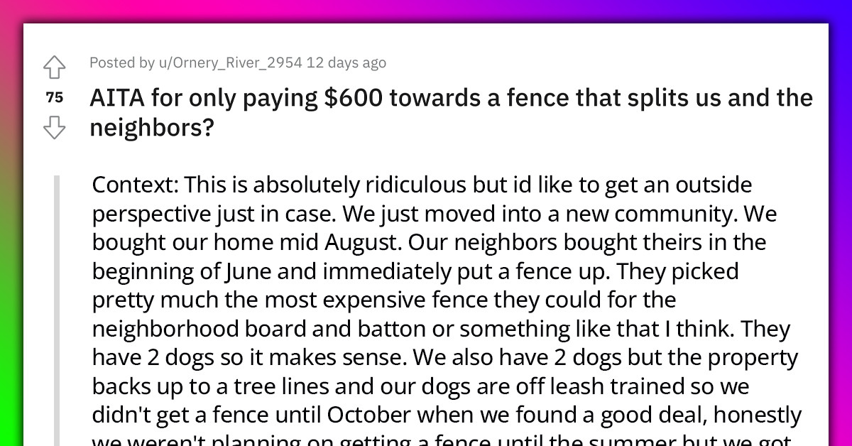Click the word 'neighbors?' in the title

tap(151, 127)
